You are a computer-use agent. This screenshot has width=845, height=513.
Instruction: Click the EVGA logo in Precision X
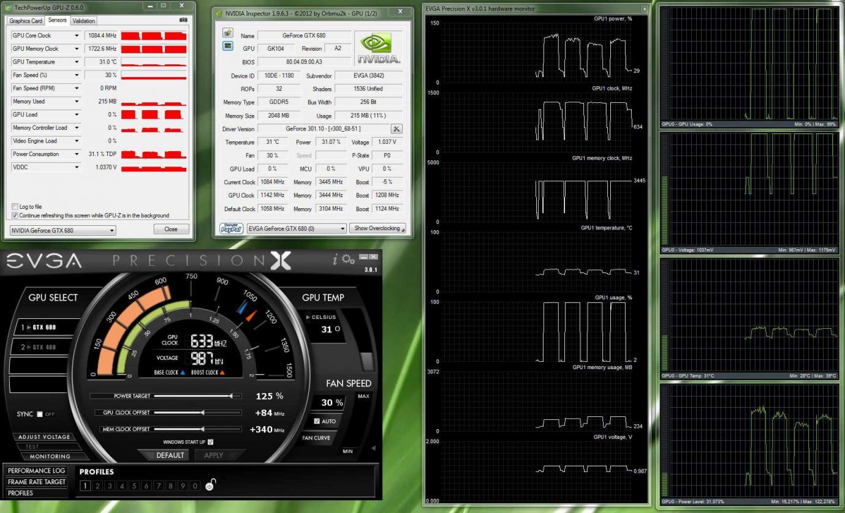pos(44,261)
